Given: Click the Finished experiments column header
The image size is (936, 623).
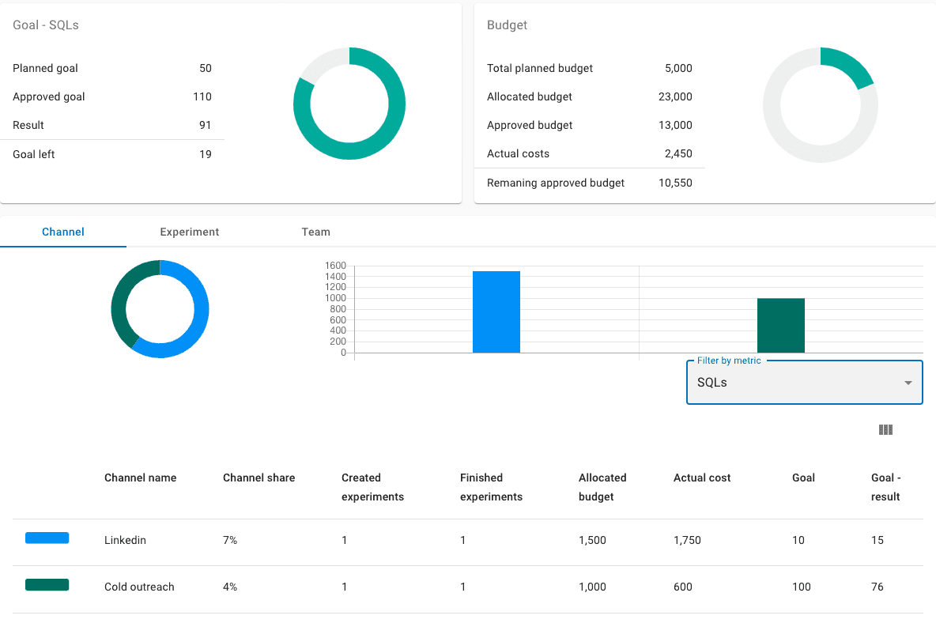Looking at the screenshot, I should [x=491, y=487].
